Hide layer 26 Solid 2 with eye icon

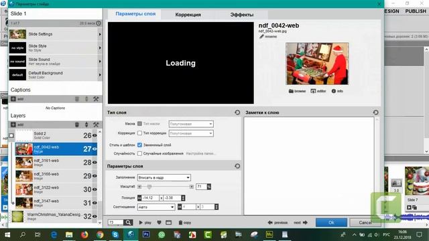[95, 135]
